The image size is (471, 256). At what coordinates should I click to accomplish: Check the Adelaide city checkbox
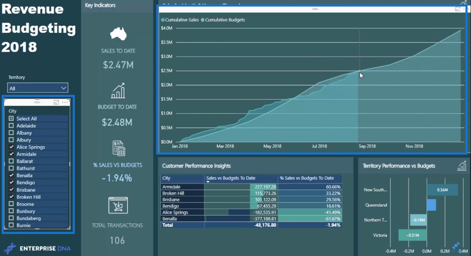click(x=11, y=126)
